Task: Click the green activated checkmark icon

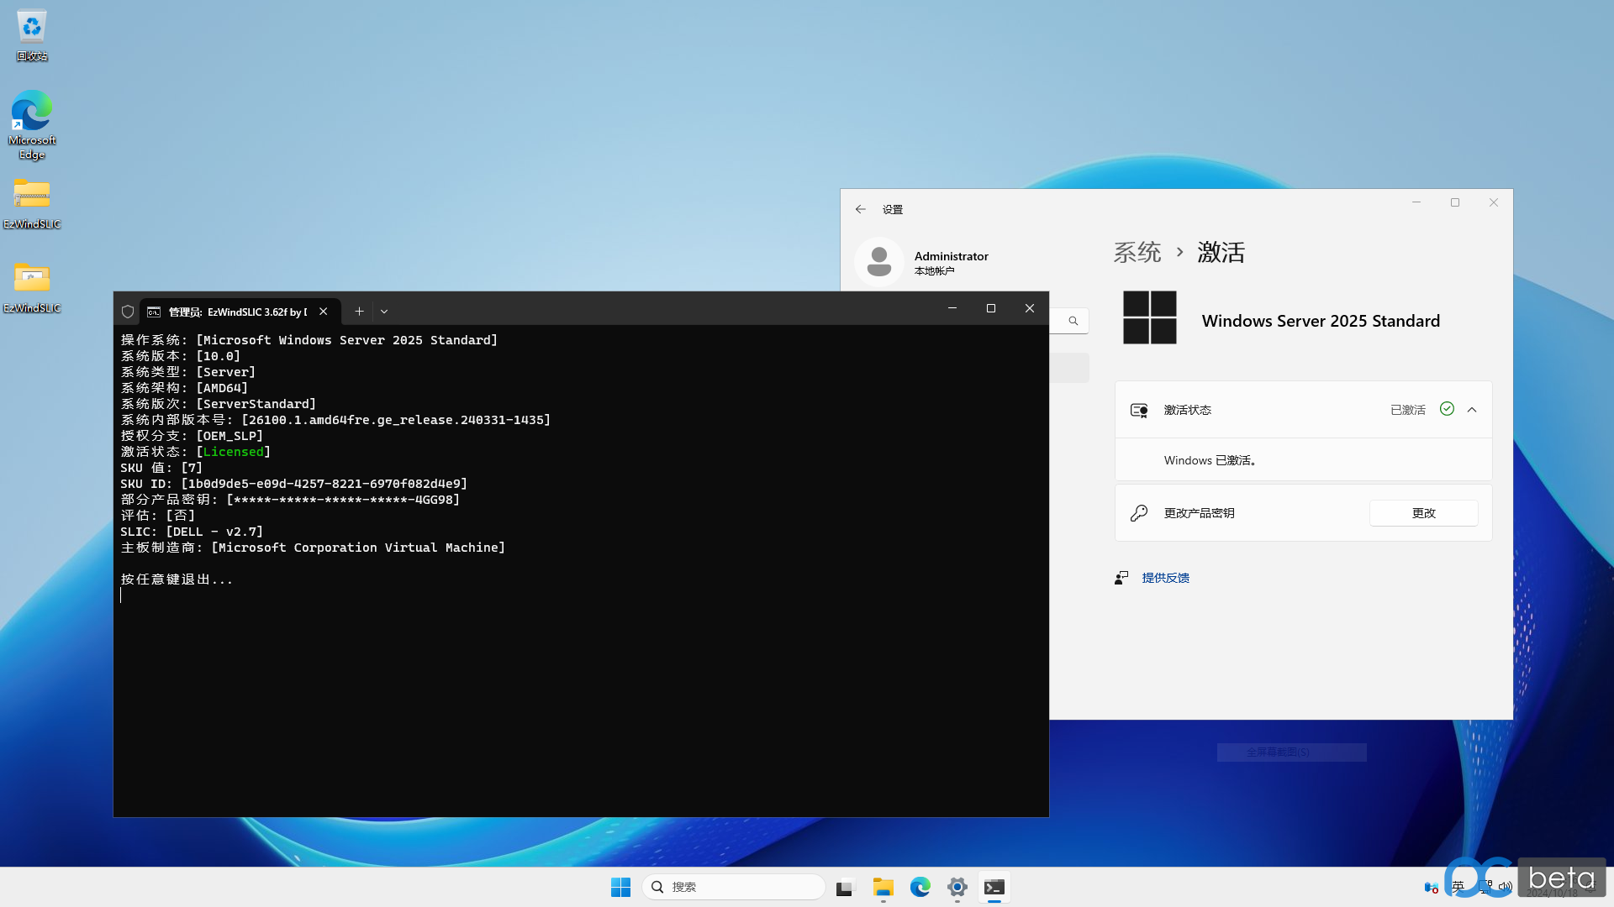Action: pyautogui.click(x=1447, y=409)
